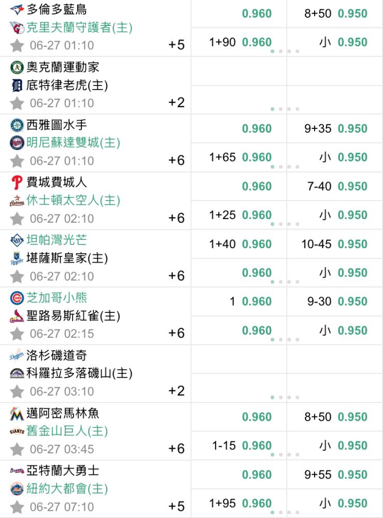Open +6 extra markets for Phillies vs Astros
This screenshot has width=383, height=518.
tap(176, 218)
